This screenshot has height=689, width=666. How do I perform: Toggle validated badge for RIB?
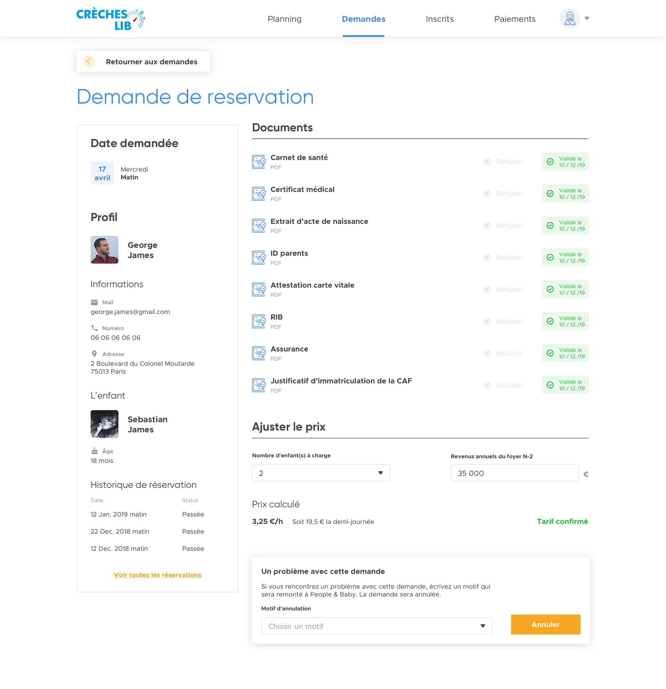coord(565,321)
